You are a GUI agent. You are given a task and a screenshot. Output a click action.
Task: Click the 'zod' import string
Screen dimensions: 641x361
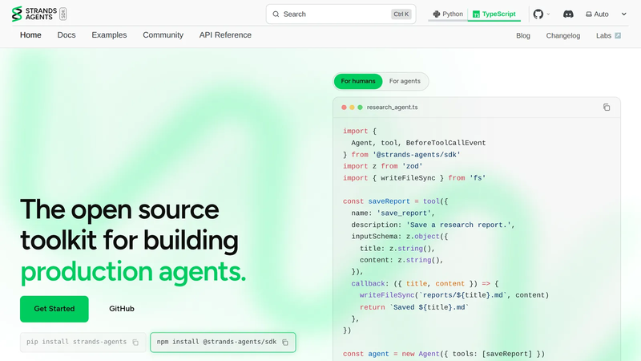(x=412, y=166)
